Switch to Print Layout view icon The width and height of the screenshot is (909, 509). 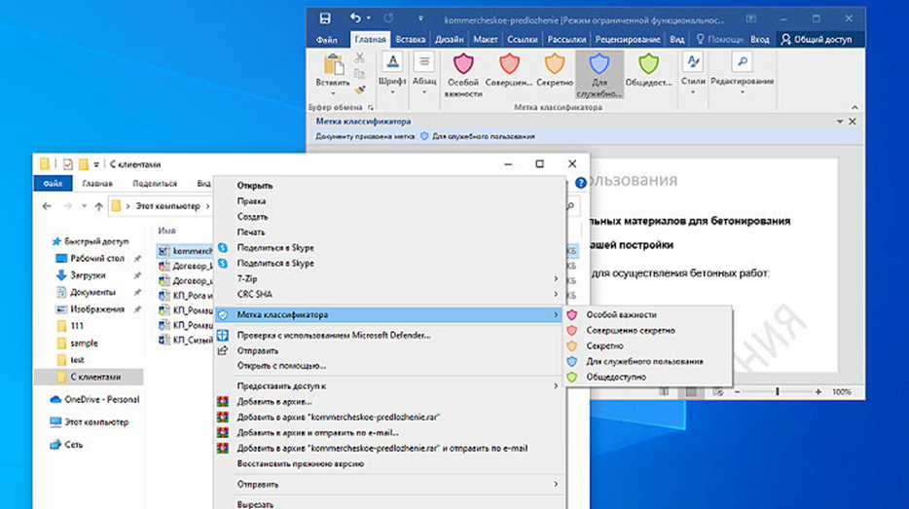691,392
